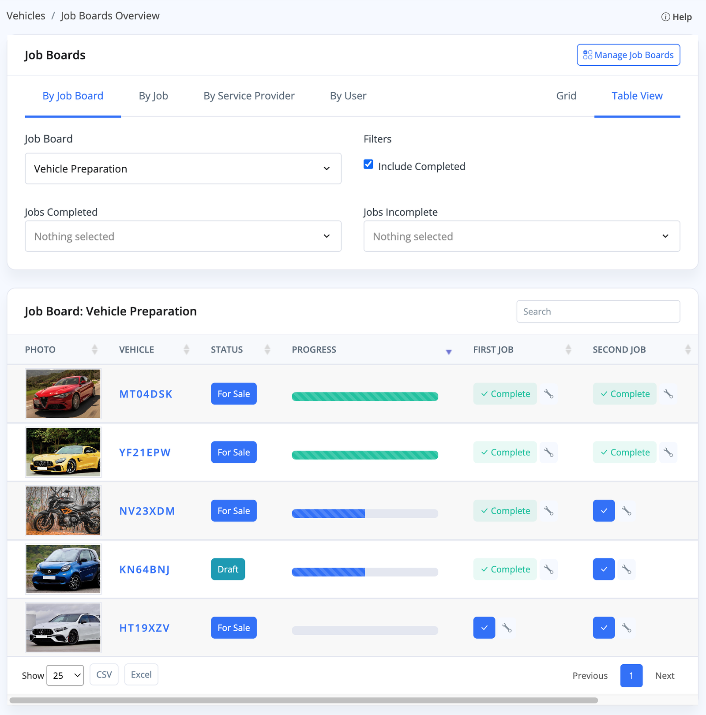Image resolution: width=706 pixels, height=715 pixels.
Task: Sort table by Vehicle column
Action: pos(186,350)
